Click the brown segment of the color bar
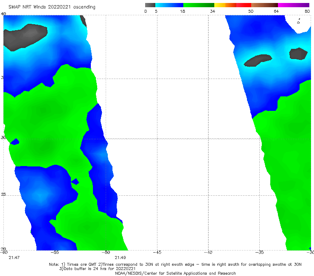 [264, 5]
